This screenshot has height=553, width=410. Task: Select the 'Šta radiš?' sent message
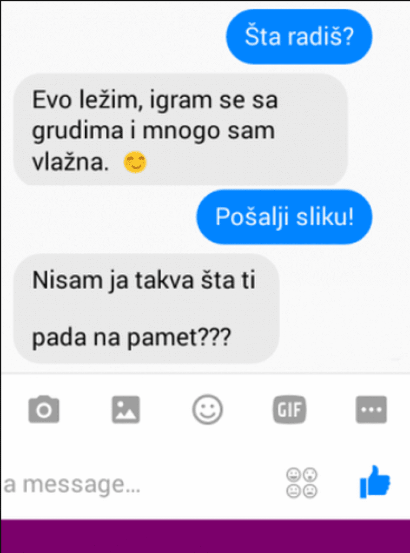(x=299, y=37)
